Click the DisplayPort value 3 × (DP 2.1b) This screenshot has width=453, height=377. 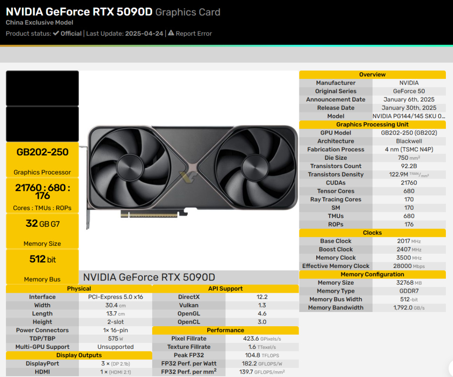(116, 364)
